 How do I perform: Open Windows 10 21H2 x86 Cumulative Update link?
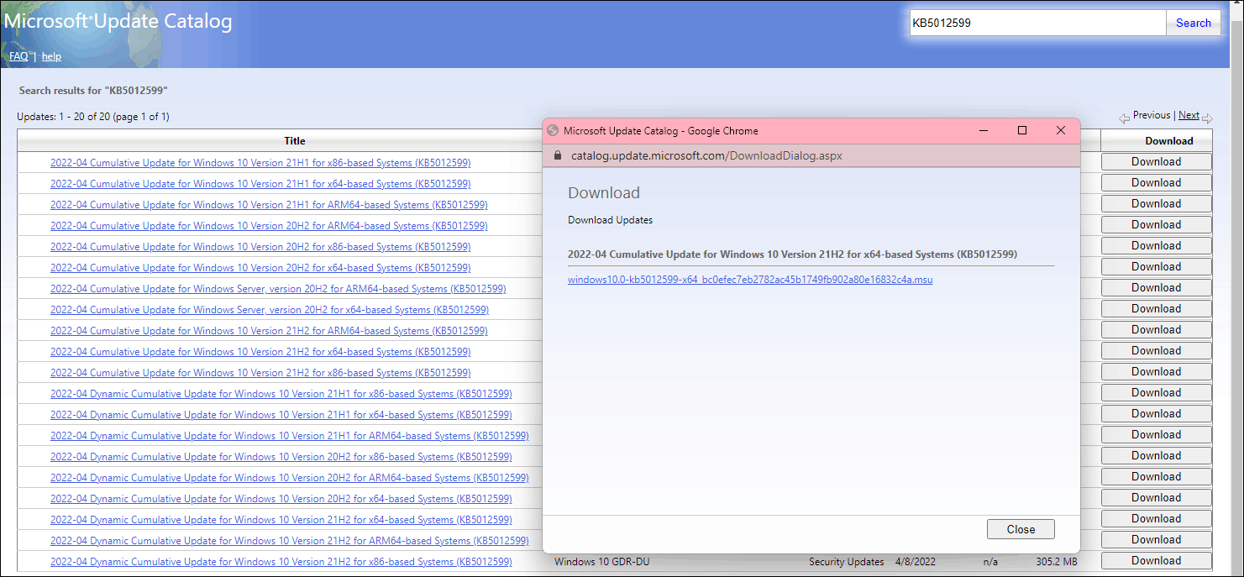click(260, 373)
